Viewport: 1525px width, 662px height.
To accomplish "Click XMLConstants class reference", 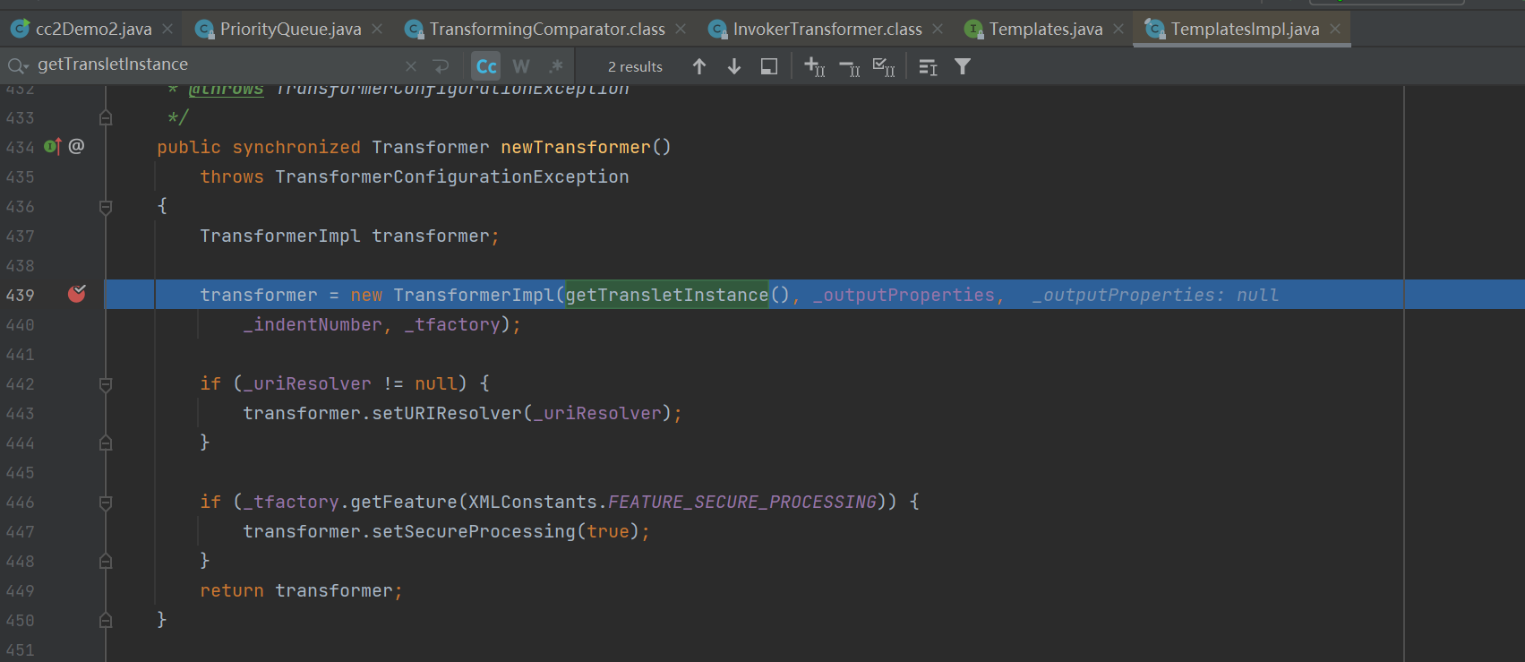I will click(x=533, y=502).
